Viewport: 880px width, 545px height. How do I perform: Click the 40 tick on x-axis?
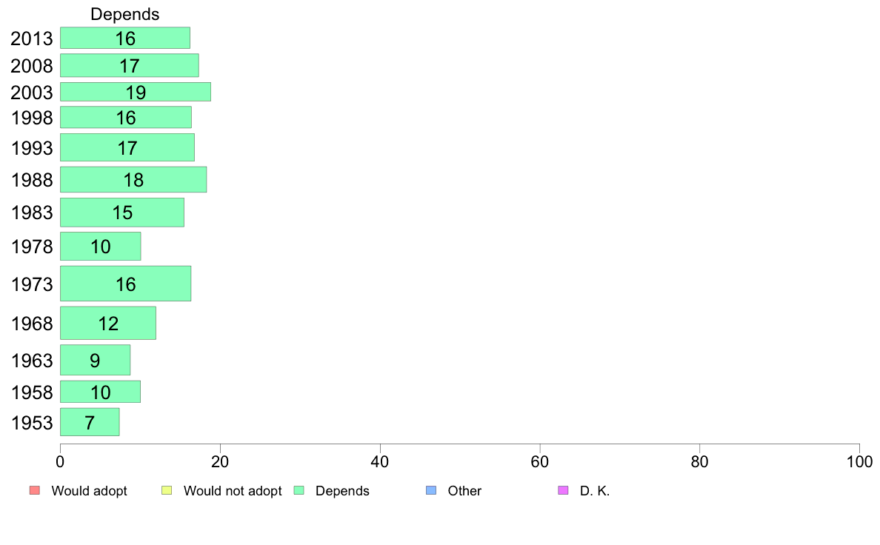(380, 462)
